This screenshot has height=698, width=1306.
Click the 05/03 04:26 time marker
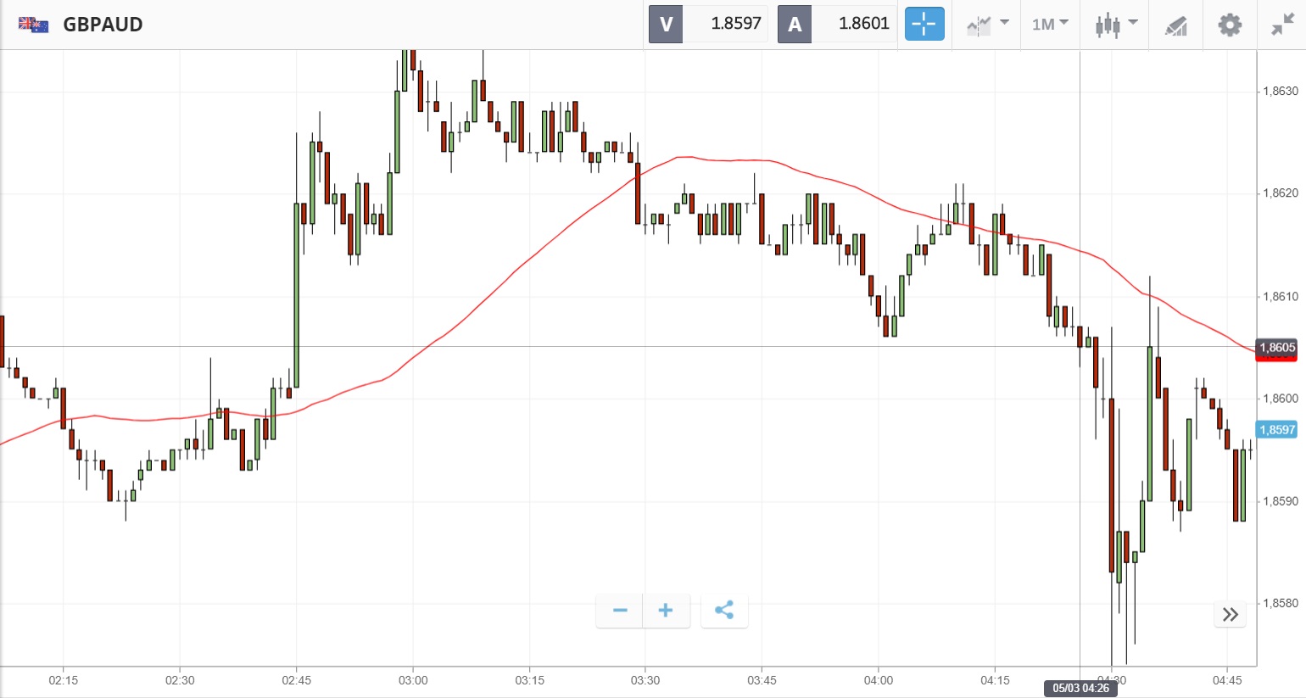(x=1080, y=689)
